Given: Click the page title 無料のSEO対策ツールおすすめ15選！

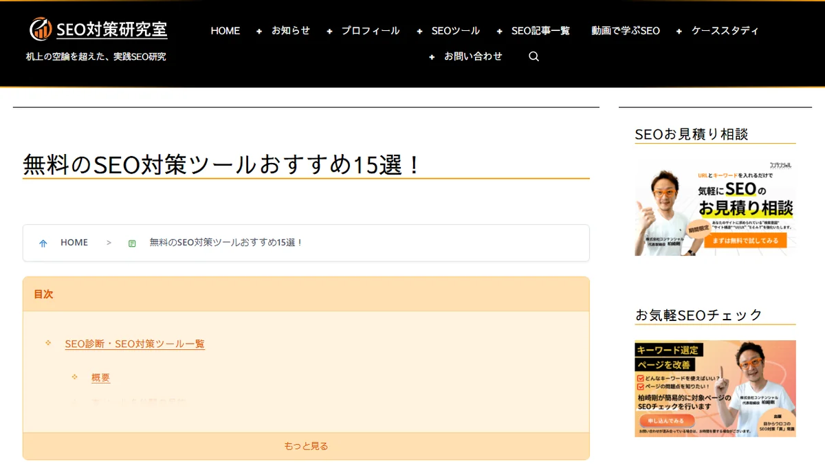Looking at the screenshot, I should pyautogui.click(x=221, y=165).
